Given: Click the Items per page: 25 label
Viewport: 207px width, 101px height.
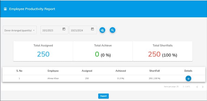Looking at the screenshot, I should point(171,86).
